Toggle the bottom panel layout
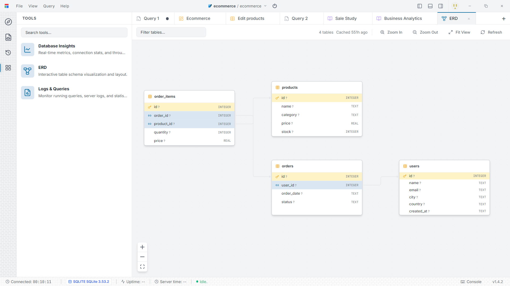The height and width of the screenshot is (286, 510). (430, 6)
